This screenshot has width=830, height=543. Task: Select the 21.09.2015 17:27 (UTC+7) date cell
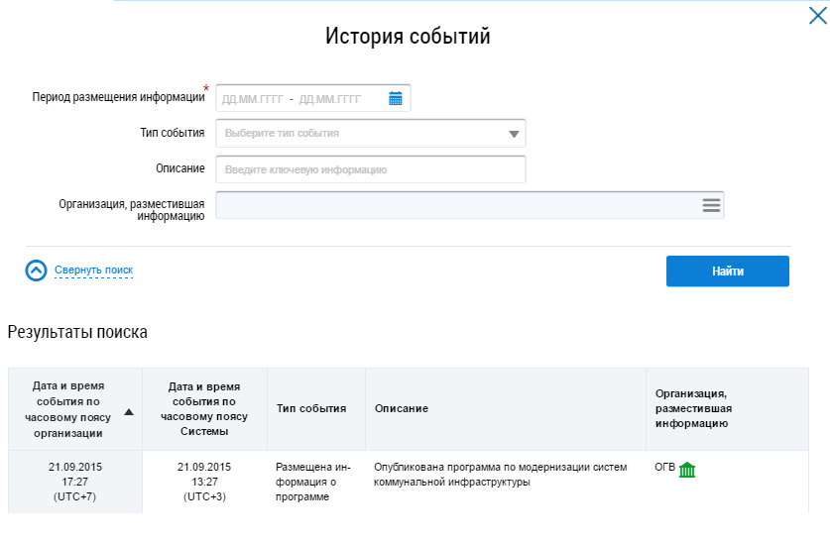pyautogui.click(x=75, y=481)
